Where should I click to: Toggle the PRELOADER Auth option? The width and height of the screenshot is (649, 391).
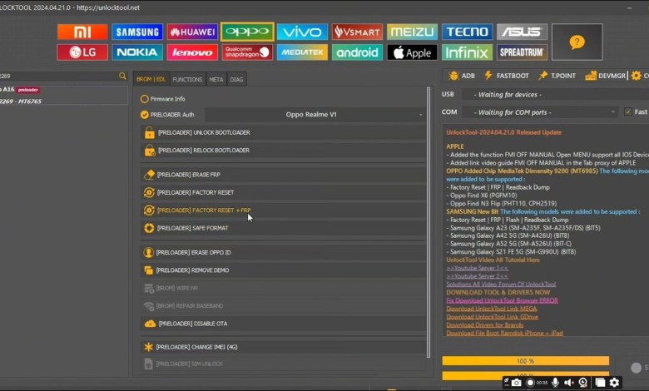point(145,115)
